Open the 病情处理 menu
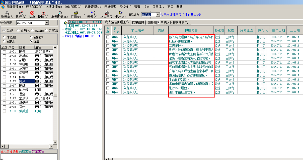 pyautogui.click(x=54, y=7)
